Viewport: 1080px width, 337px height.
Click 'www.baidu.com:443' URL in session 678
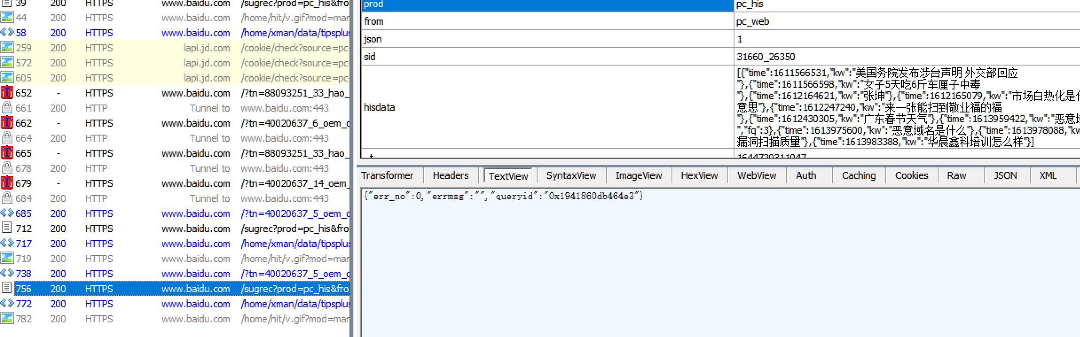tap(285, 168)
